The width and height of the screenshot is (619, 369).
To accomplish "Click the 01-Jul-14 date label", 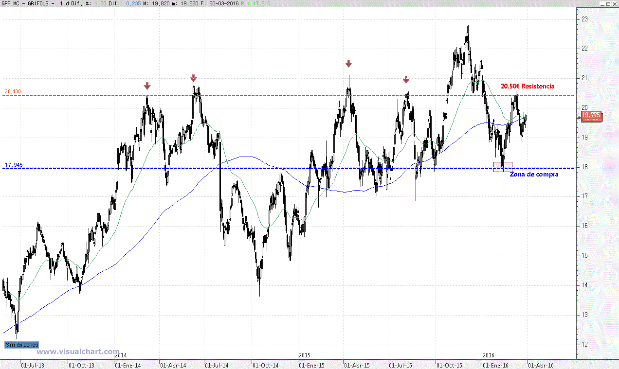I will 218,365.
